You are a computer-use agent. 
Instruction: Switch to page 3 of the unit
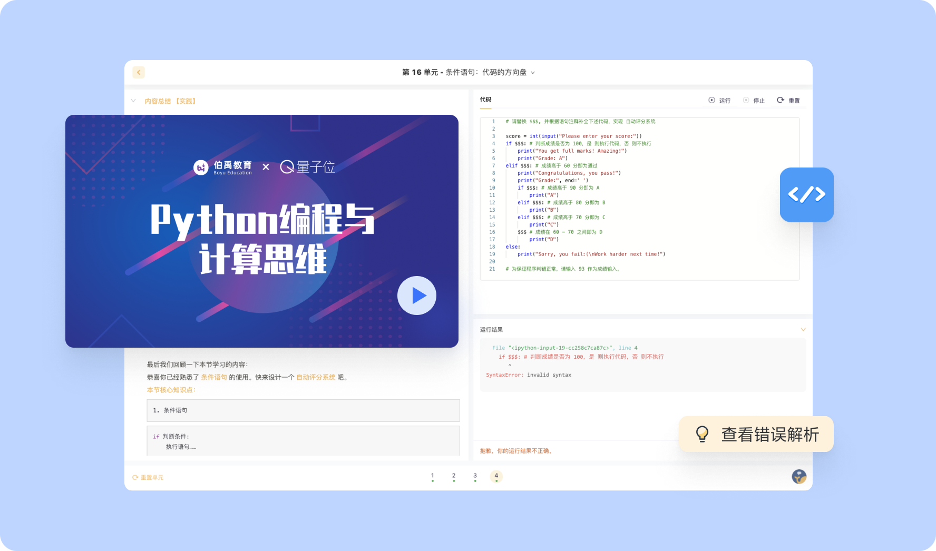coord(475,476)
